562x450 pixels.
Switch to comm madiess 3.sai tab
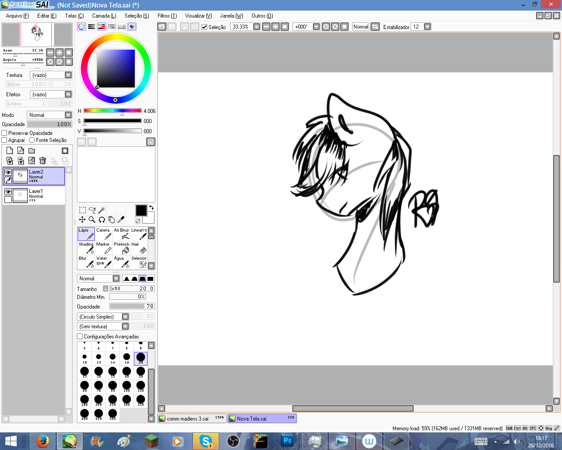pyautogui.click(x=192, y=418)
